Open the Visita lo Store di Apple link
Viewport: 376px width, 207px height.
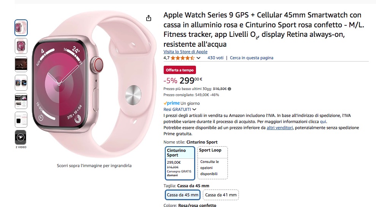(185, 52)
